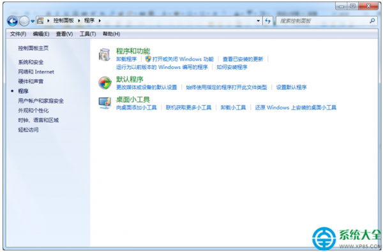Open 硬件和声音 category in sidebar
The image size is (383, 252).
click(31, 81)
